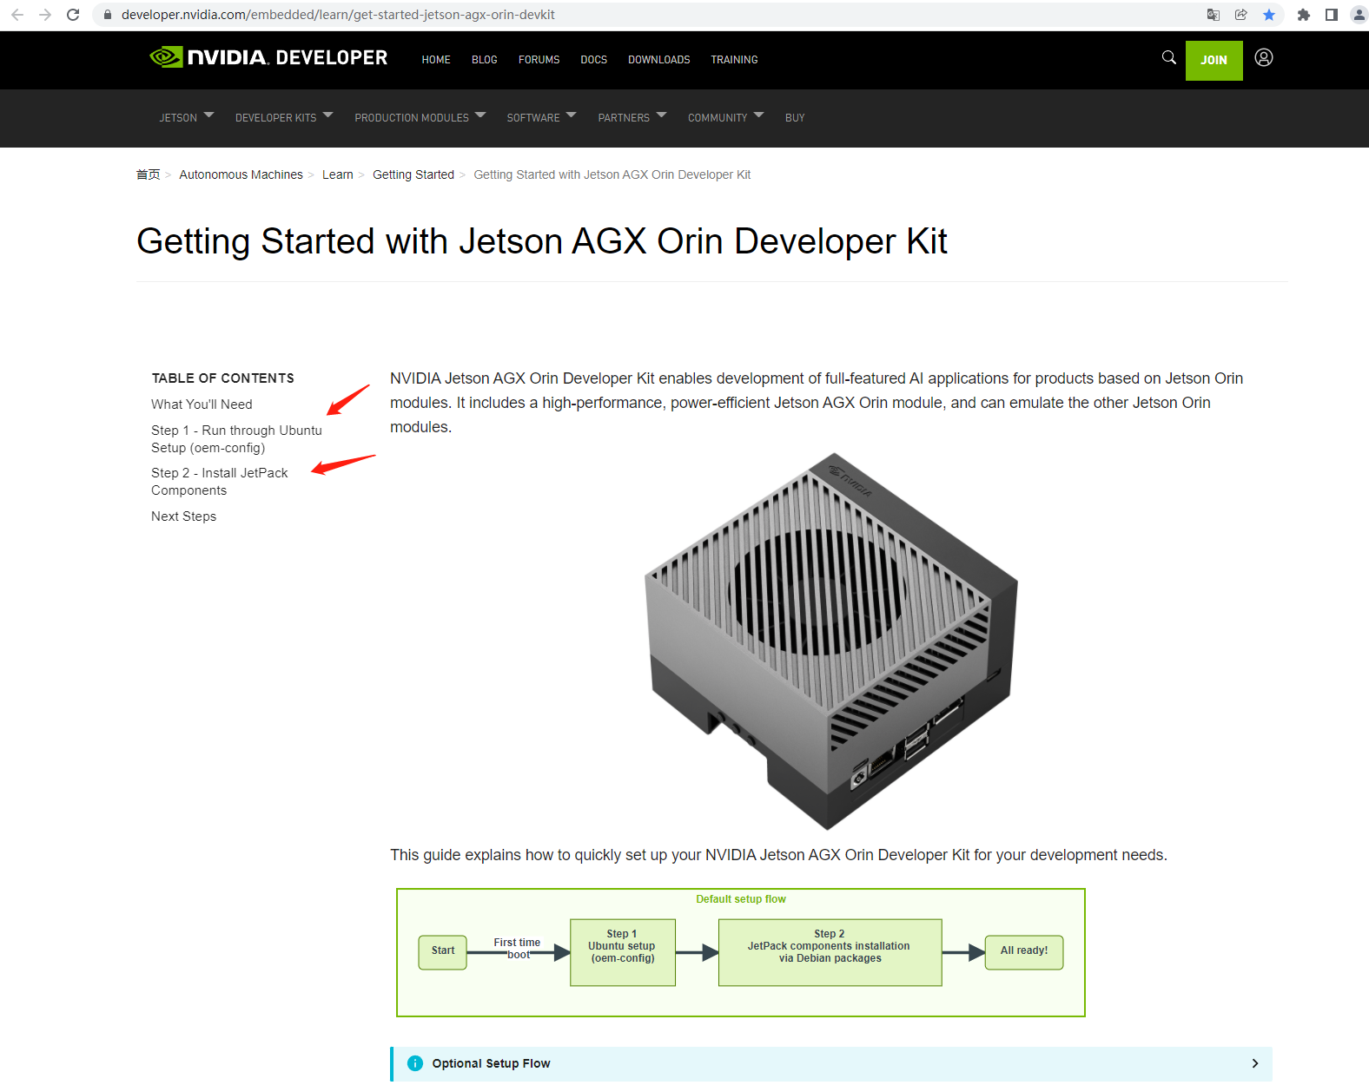The height and width of the screenshot is (1085, 1369).
Task: Toggle the bookmark star icon
Action: pos(1269,15)
